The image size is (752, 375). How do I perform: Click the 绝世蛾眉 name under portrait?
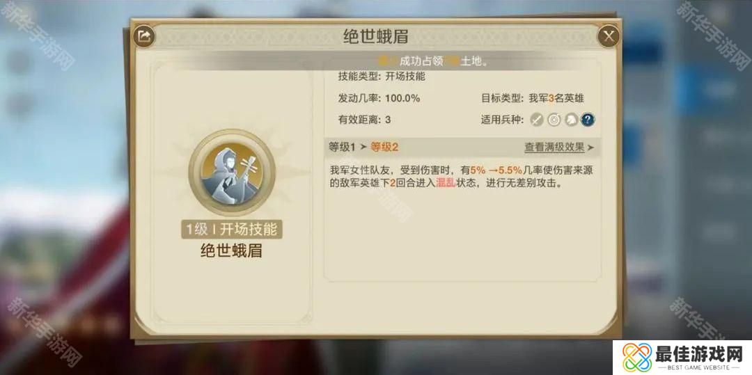coord(232,251)
